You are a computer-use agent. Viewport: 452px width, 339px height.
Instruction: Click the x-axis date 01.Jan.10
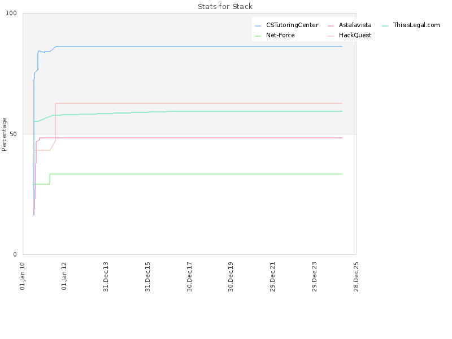pyautogui.click(x=23, y=276)
